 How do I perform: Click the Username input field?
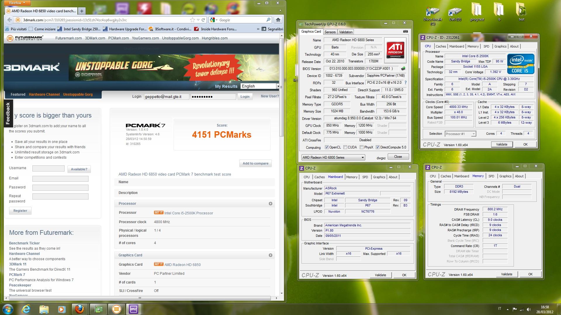pos(48,168)
